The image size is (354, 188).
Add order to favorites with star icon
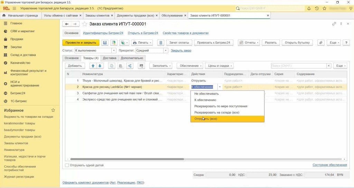coord(85,24)
